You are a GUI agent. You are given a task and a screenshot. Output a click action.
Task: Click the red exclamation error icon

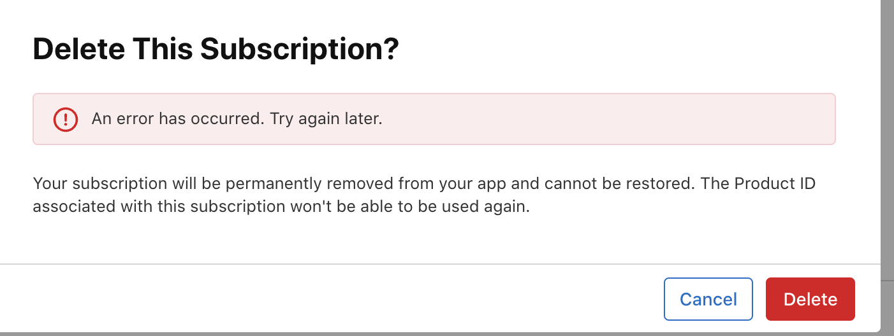click(x=65, y=119)
